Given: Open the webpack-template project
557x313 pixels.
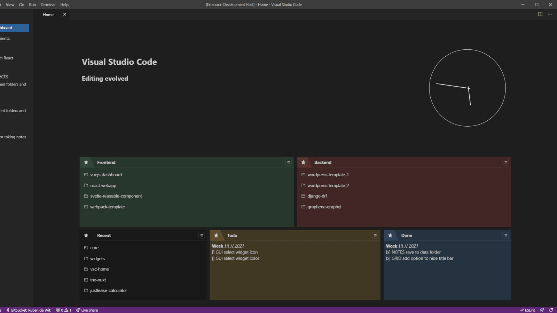Looking at the screenshot, I should (x=108, y=207).
